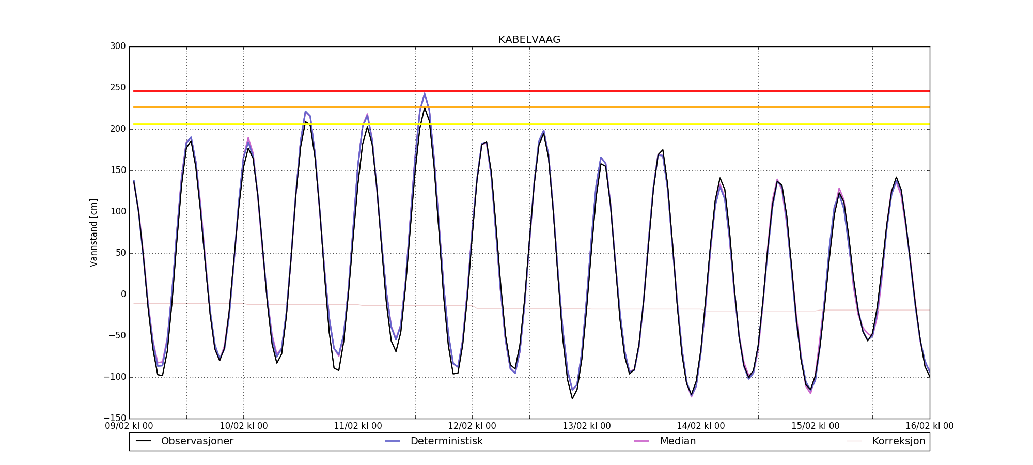Click the 200 y-axis tick label
Screen dimensions: 1033x465
click(118, 129)
